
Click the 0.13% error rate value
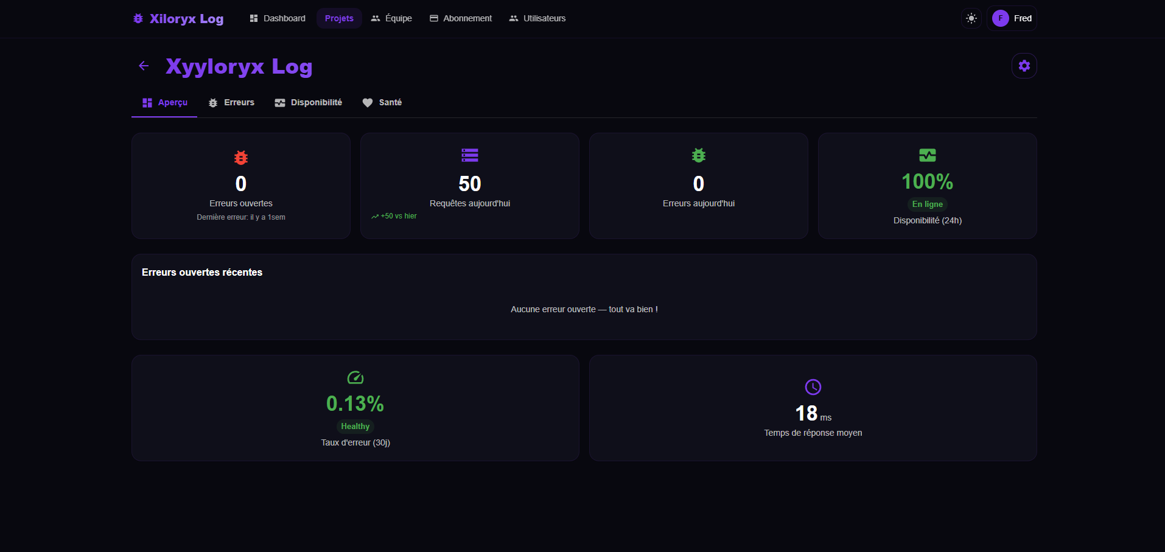click(355, 404)
